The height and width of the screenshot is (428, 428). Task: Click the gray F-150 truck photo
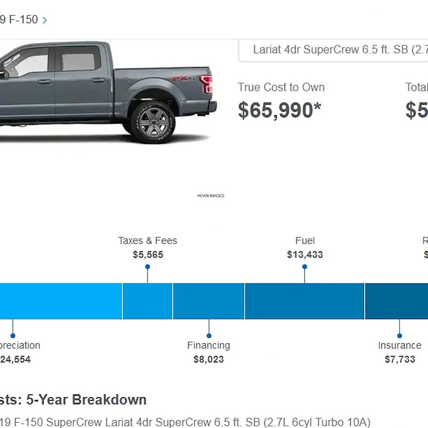[x=108, y=92]
